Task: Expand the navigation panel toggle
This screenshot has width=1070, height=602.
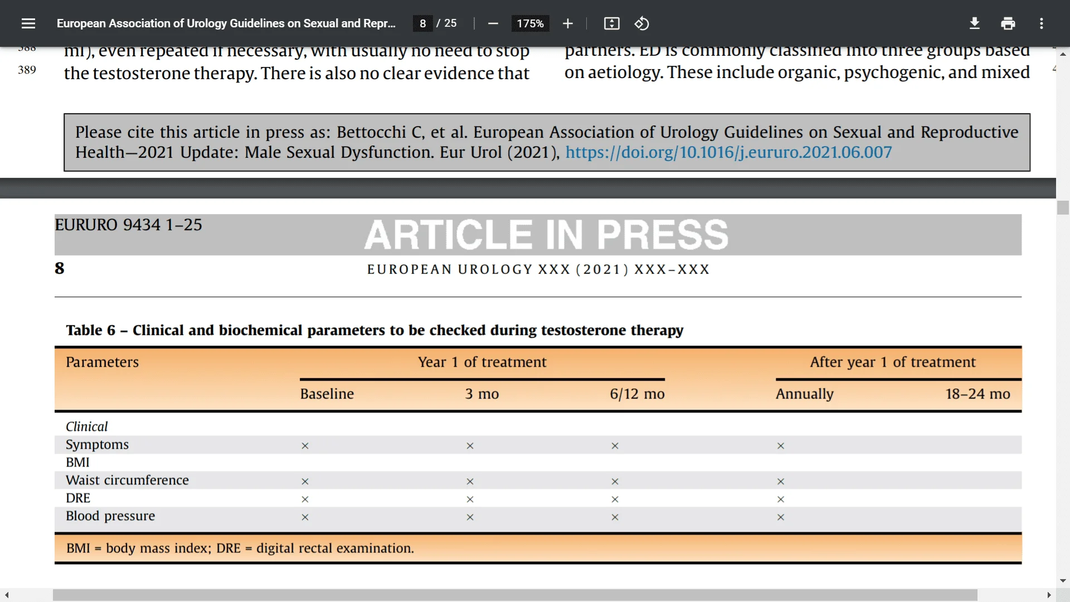Action: click(x=28, y=23)
